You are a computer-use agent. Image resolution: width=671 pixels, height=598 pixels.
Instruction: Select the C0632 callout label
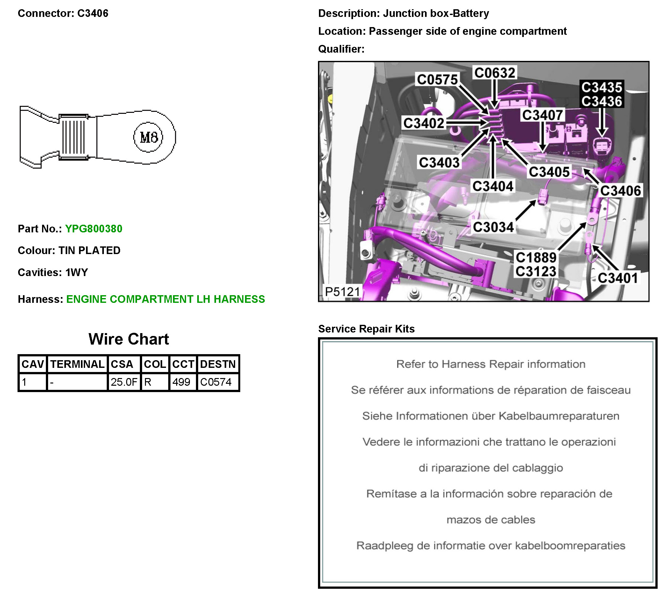(x=494, y=73)
